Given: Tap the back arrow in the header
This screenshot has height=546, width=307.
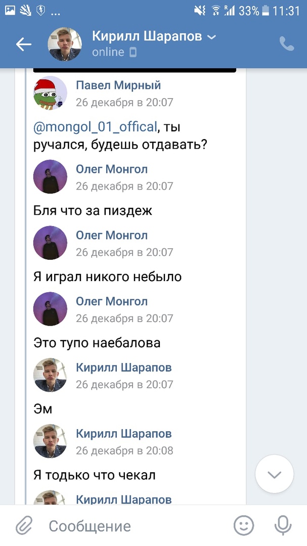Looking at the screenshot, I should 23,44.
